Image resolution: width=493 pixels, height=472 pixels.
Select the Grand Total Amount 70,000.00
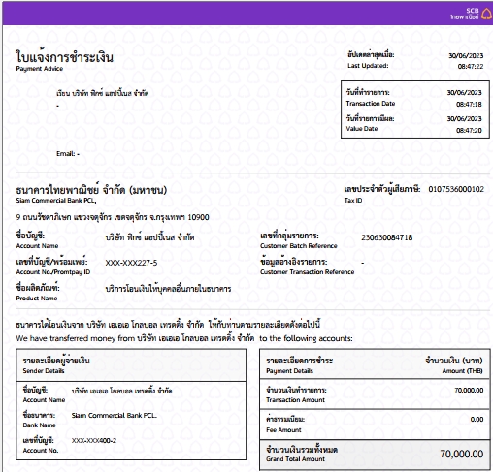pyautogui.click(x=462, y=454)
